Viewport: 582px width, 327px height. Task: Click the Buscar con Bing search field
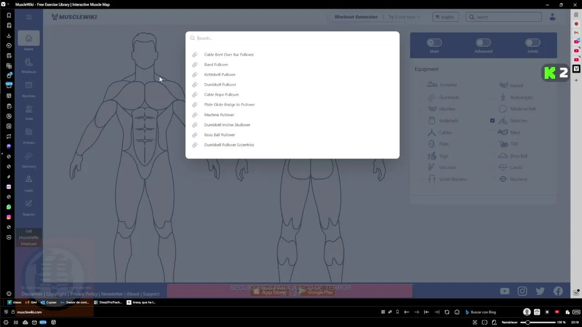click(492, 312)
